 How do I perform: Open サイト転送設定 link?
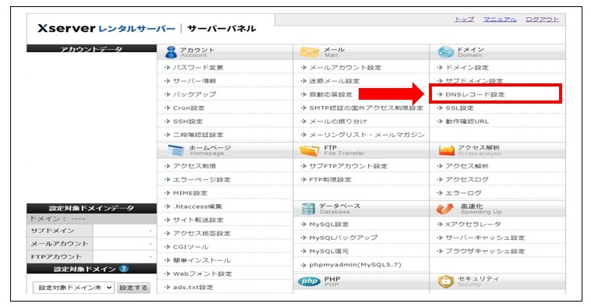(198, 220)
